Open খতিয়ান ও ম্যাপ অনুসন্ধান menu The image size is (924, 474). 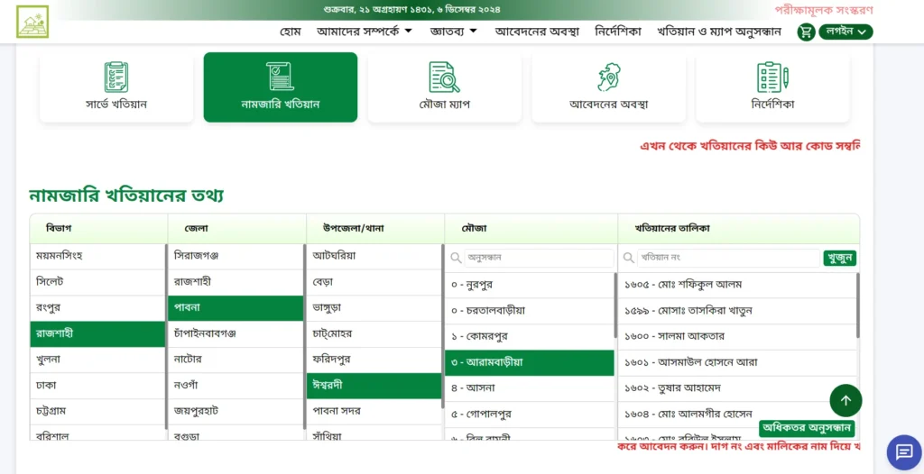click(x=718, y=32)
